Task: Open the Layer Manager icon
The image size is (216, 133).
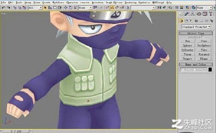Action: 170,8
